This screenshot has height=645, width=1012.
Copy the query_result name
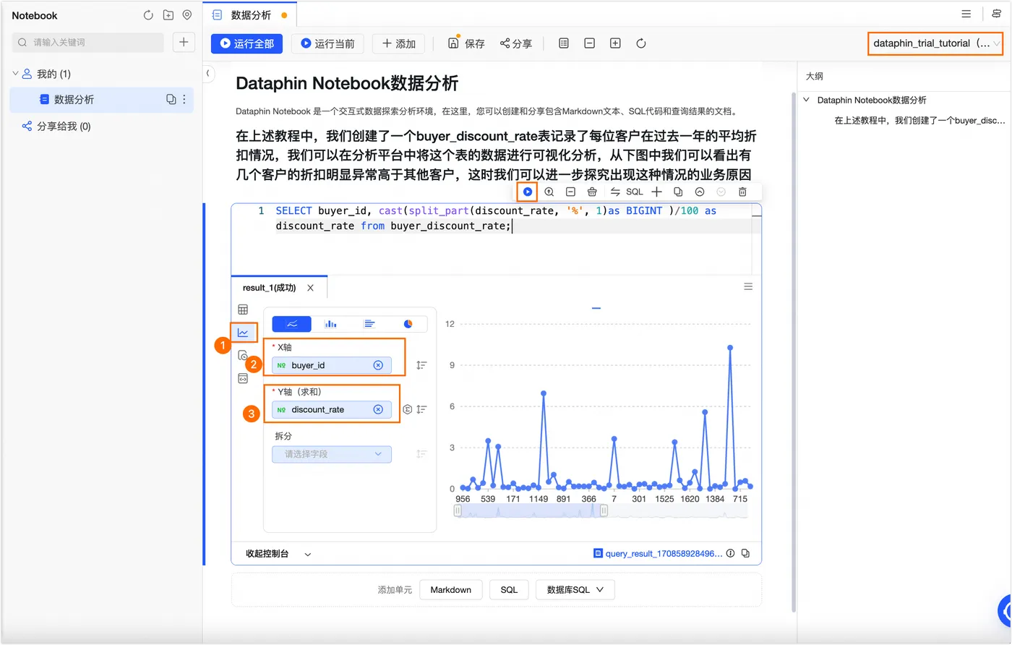[745, 553]
